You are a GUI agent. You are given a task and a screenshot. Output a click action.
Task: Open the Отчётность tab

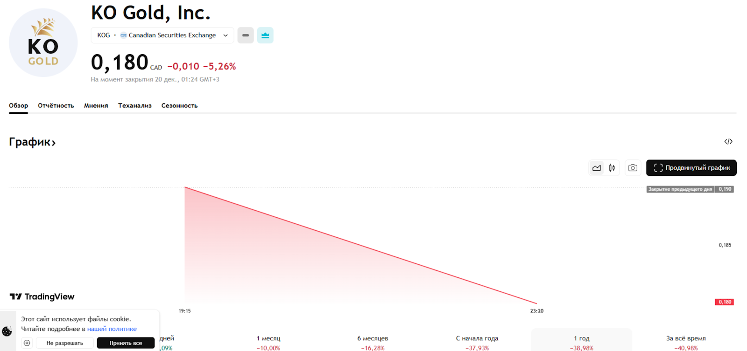[x=56, y=106]
